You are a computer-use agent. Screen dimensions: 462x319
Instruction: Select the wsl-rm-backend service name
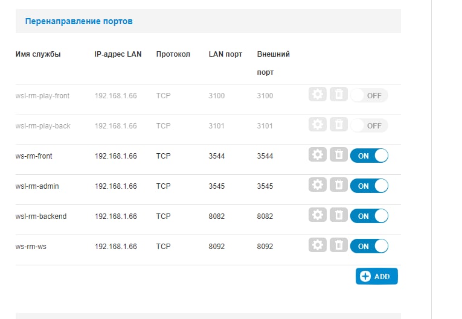coord(41,216)
